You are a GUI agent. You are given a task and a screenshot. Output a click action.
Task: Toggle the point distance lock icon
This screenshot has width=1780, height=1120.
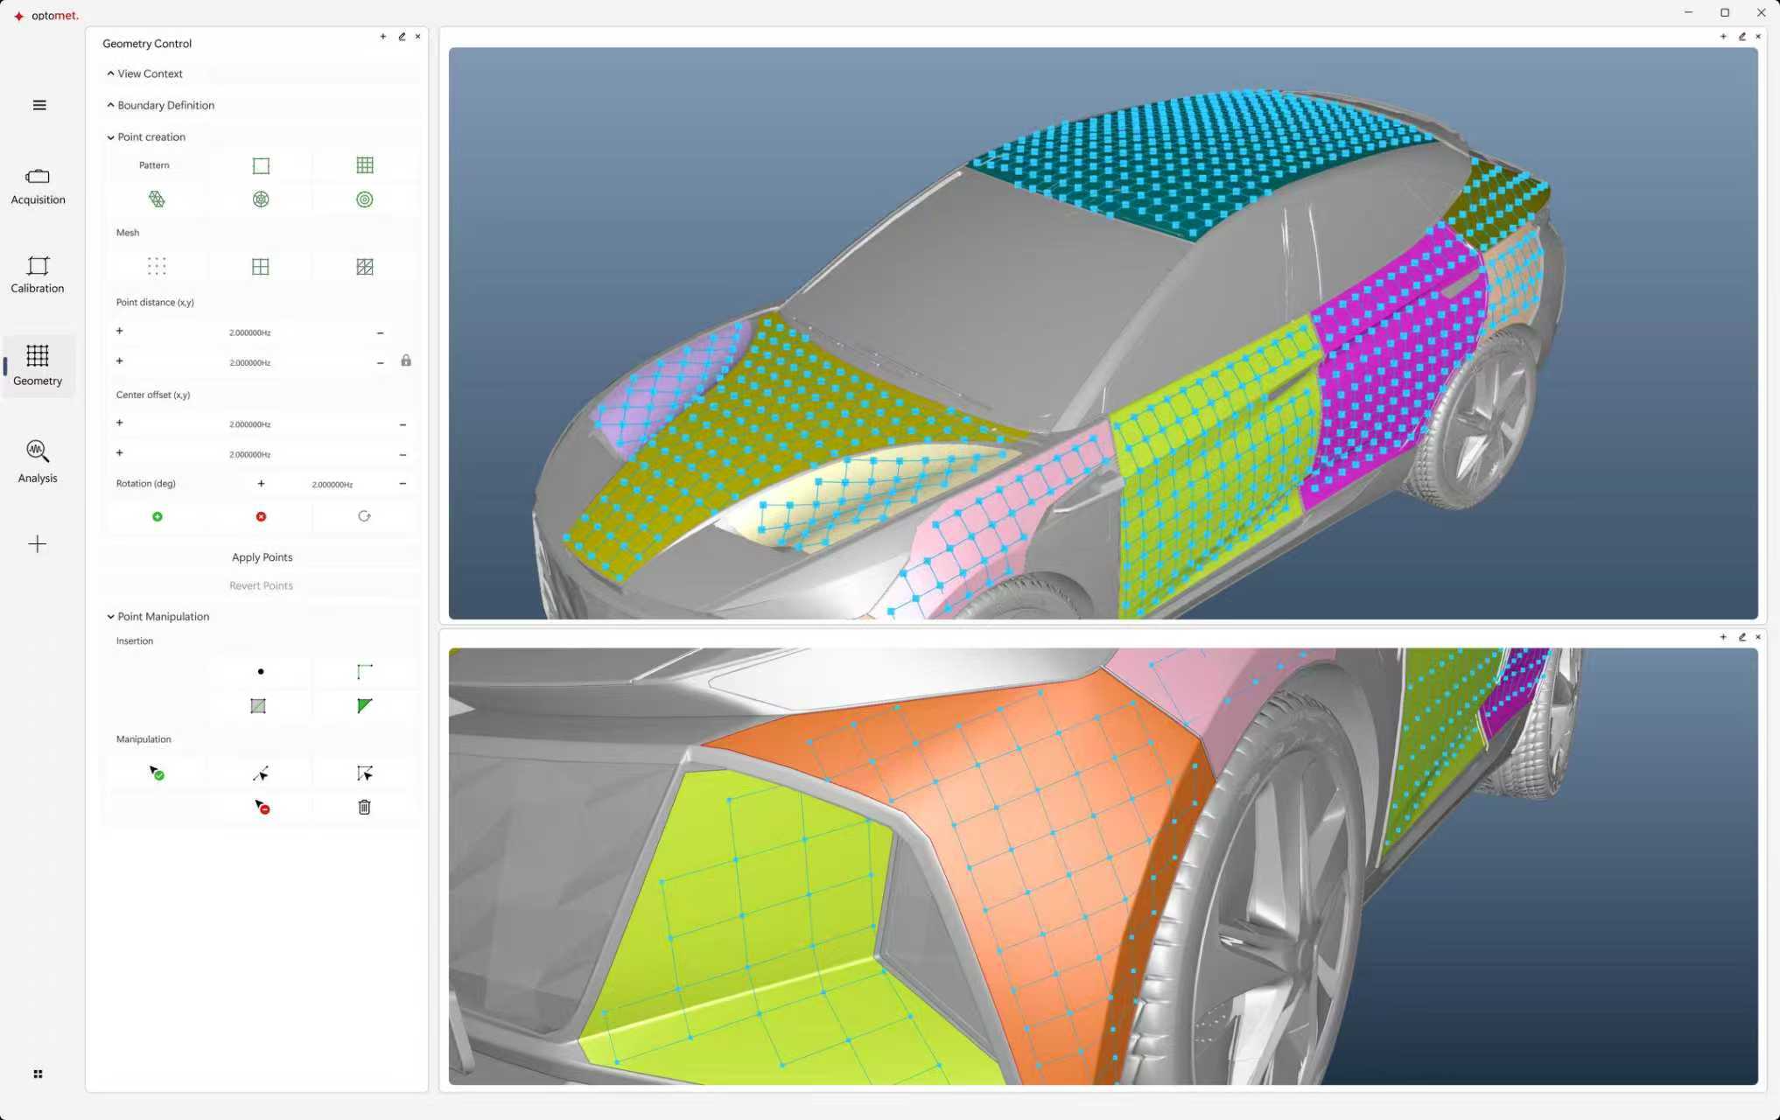pos(406,360)
